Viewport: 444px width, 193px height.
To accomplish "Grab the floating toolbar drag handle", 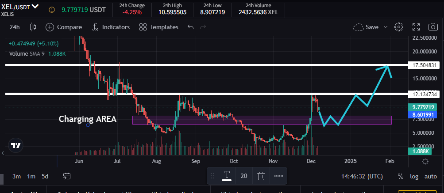I will pyautogui.click(x=212, y=176).
